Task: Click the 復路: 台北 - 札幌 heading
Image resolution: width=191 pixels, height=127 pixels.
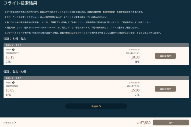Action: coord(15,72)
